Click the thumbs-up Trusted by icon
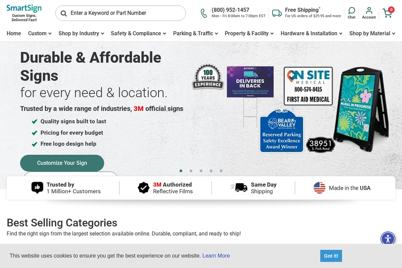The image size is (402, 268). [x=37, y=188]
